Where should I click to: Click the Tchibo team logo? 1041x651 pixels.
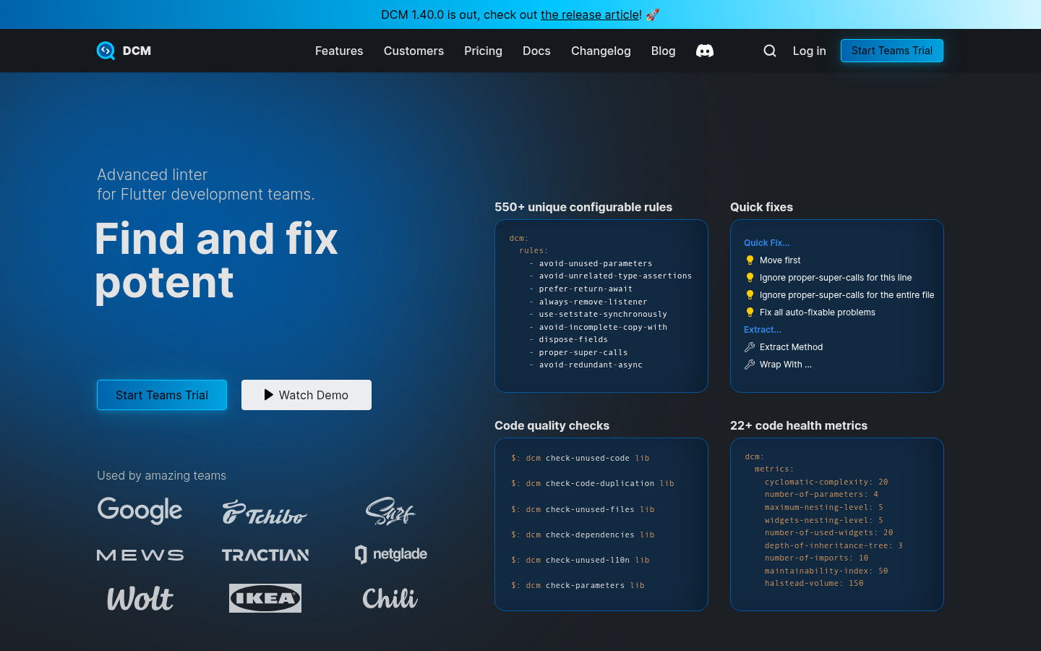(x=265, y=512)
